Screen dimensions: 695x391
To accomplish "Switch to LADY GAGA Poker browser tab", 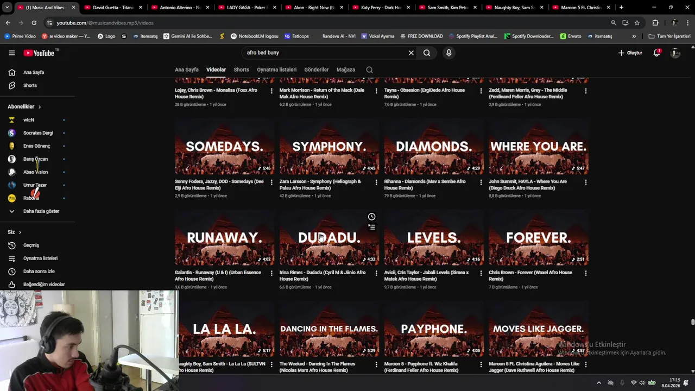I will (247, 8).
